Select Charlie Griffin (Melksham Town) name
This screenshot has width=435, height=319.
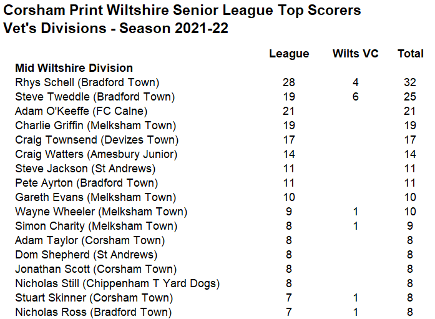[95, 125]
